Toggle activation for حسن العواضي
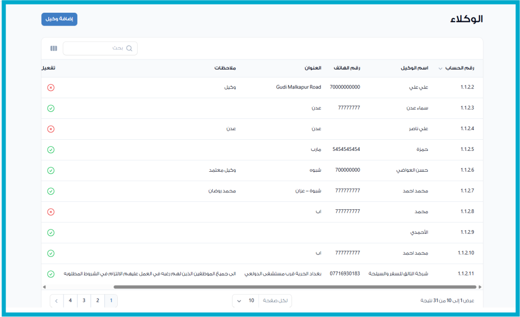Viewport: 520px width, 317px height. tap(51, 171)
